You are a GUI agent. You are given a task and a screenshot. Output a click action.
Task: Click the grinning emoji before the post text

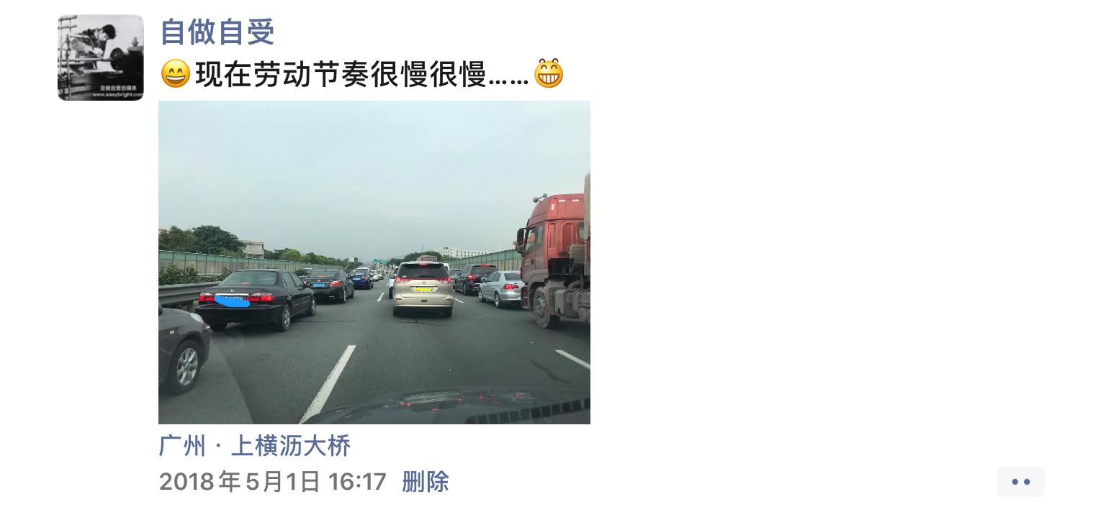pos(175,74)
